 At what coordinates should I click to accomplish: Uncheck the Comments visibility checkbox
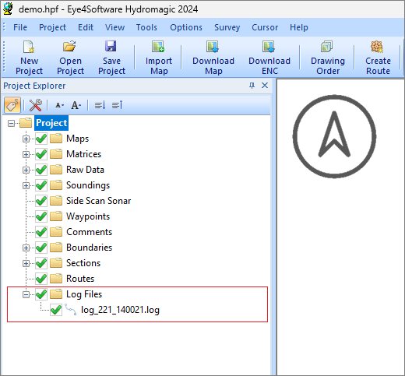(x=41, y=232)
